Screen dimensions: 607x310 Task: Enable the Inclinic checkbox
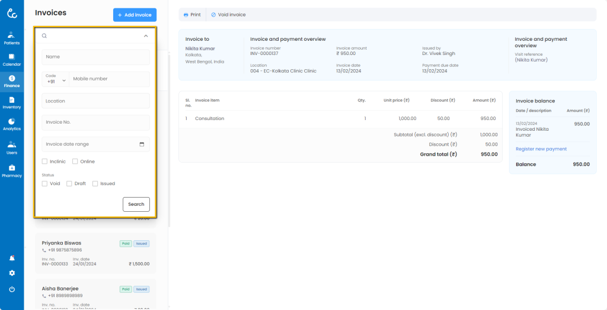click(x=45, y=162)
